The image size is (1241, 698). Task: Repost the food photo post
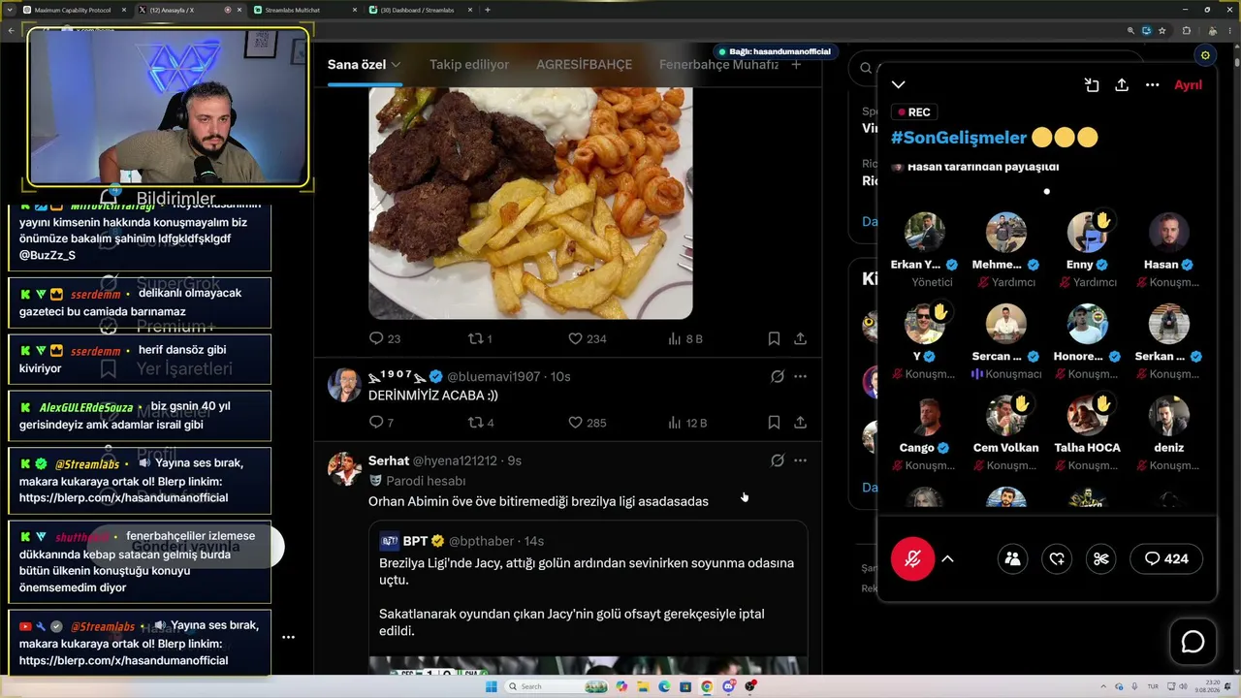480,338
